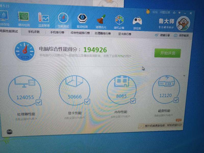Switch to 显卡排行榜 tab
This screenshot has height=153, width=204.
pyautogui.click(x=124, y=34)
